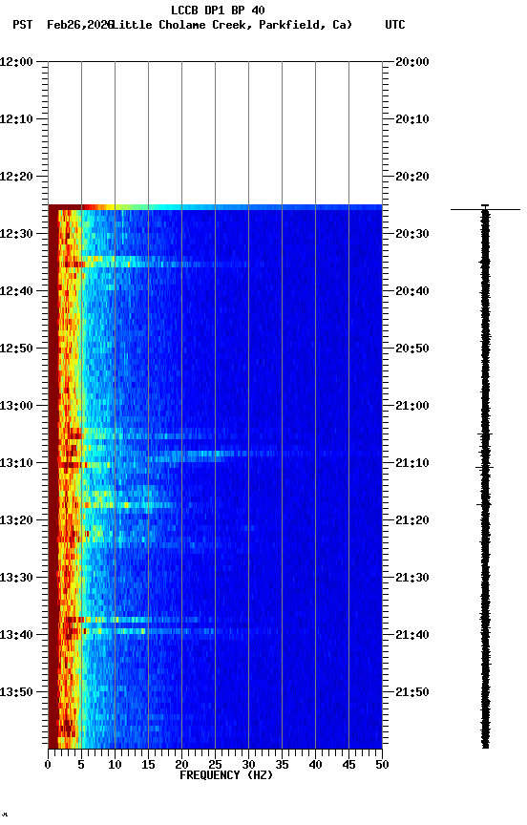Click the '12:30' PST time label
Viewport: 527px width, 825px height.
[16, 234]
